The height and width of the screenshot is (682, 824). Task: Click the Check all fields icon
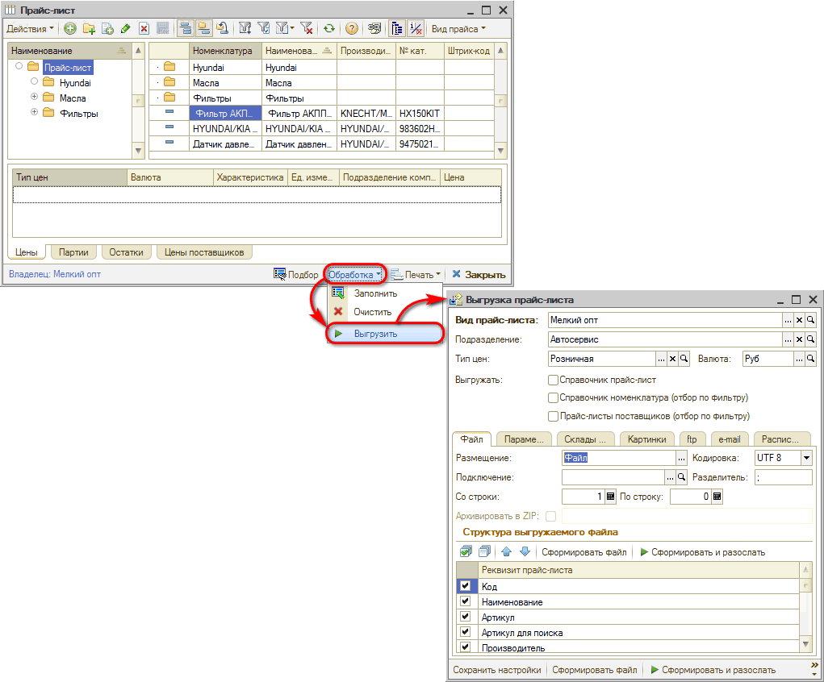click(x=466, y=552)
